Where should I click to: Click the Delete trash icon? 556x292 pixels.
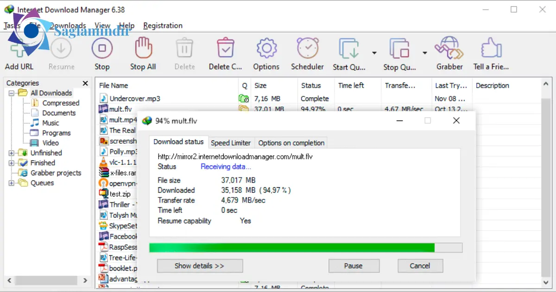pyautogui.click(x=184, y=48)
